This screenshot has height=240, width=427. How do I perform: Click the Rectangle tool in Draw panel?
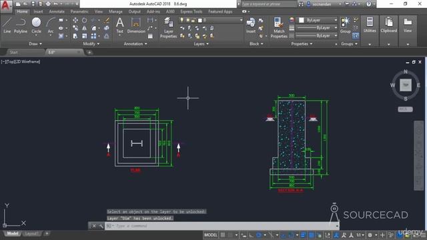tap(61, 21)
